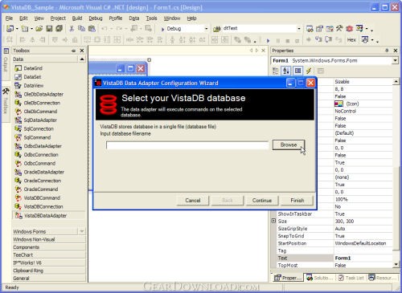Select DataSet in the Toolbox
The height and width of the screenshot is (293, 402).
pyautogui.click(x=32, y=77)
